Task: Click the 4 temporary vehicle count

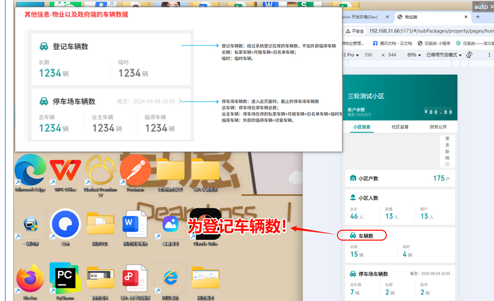Action: [405, 254]
